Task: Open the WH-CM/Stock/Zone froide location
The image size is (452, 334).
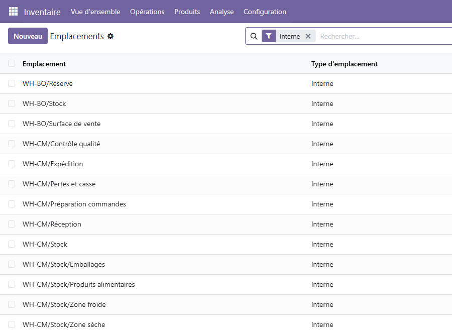Action: point(64,304)
